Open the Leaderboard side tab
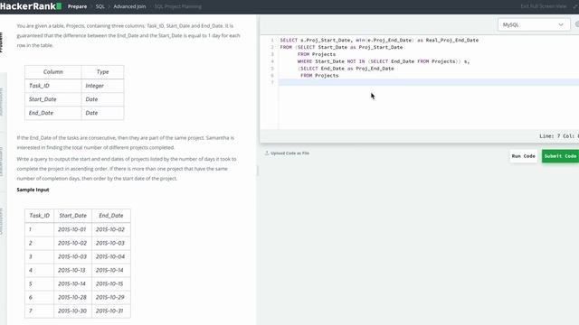 coord(2,162)
